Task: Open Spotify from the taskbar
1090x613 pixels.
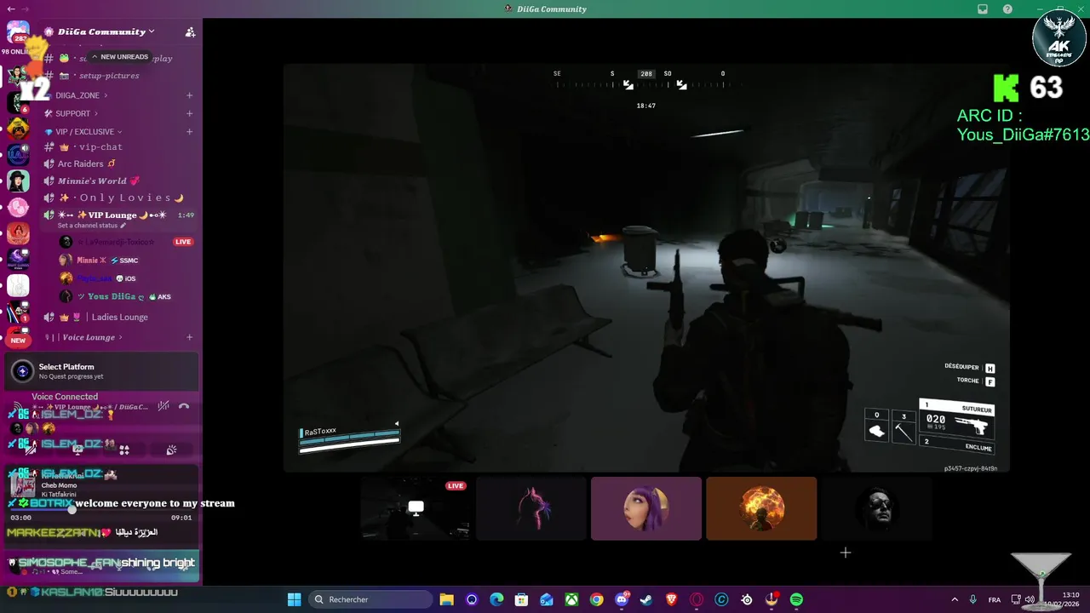Action: pyautogui.click(x=796, y=599)
